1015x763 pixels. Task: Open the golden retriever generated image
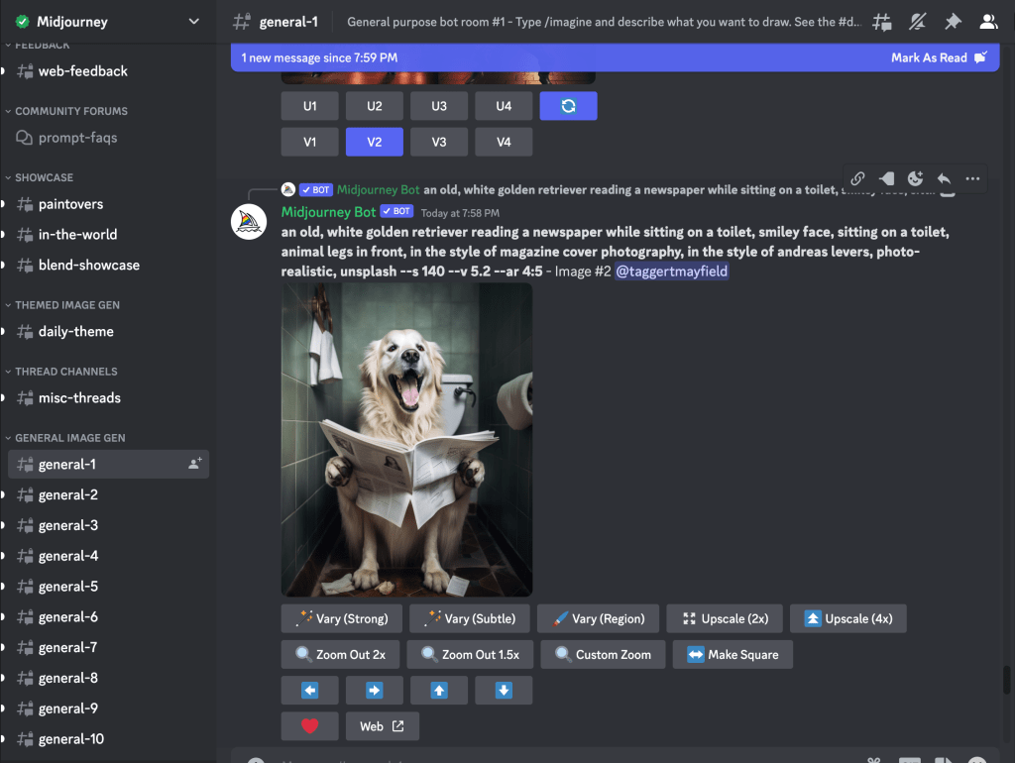tap(406, 440)
